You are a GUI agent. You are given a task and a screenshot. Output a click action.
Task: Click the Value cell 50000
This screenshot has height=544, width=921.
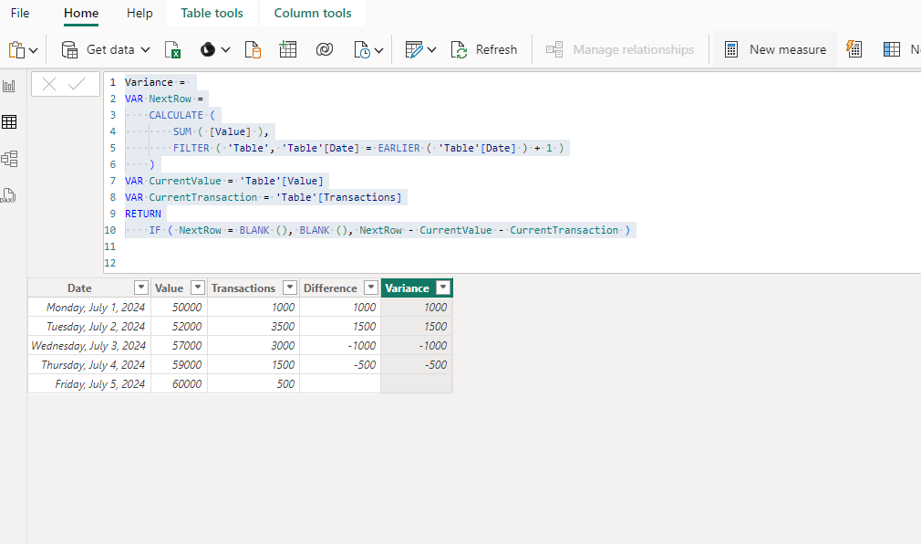(179, 307)
